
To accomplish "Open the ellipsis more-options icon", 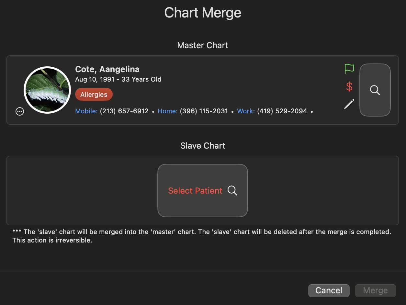I will (20, 111).
